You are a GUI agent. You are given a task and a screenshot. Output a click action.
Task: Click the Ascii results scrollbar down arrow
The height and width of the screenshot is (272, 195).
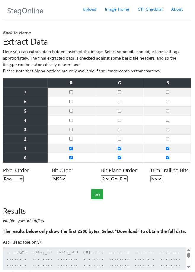click(x=188, y=267)
